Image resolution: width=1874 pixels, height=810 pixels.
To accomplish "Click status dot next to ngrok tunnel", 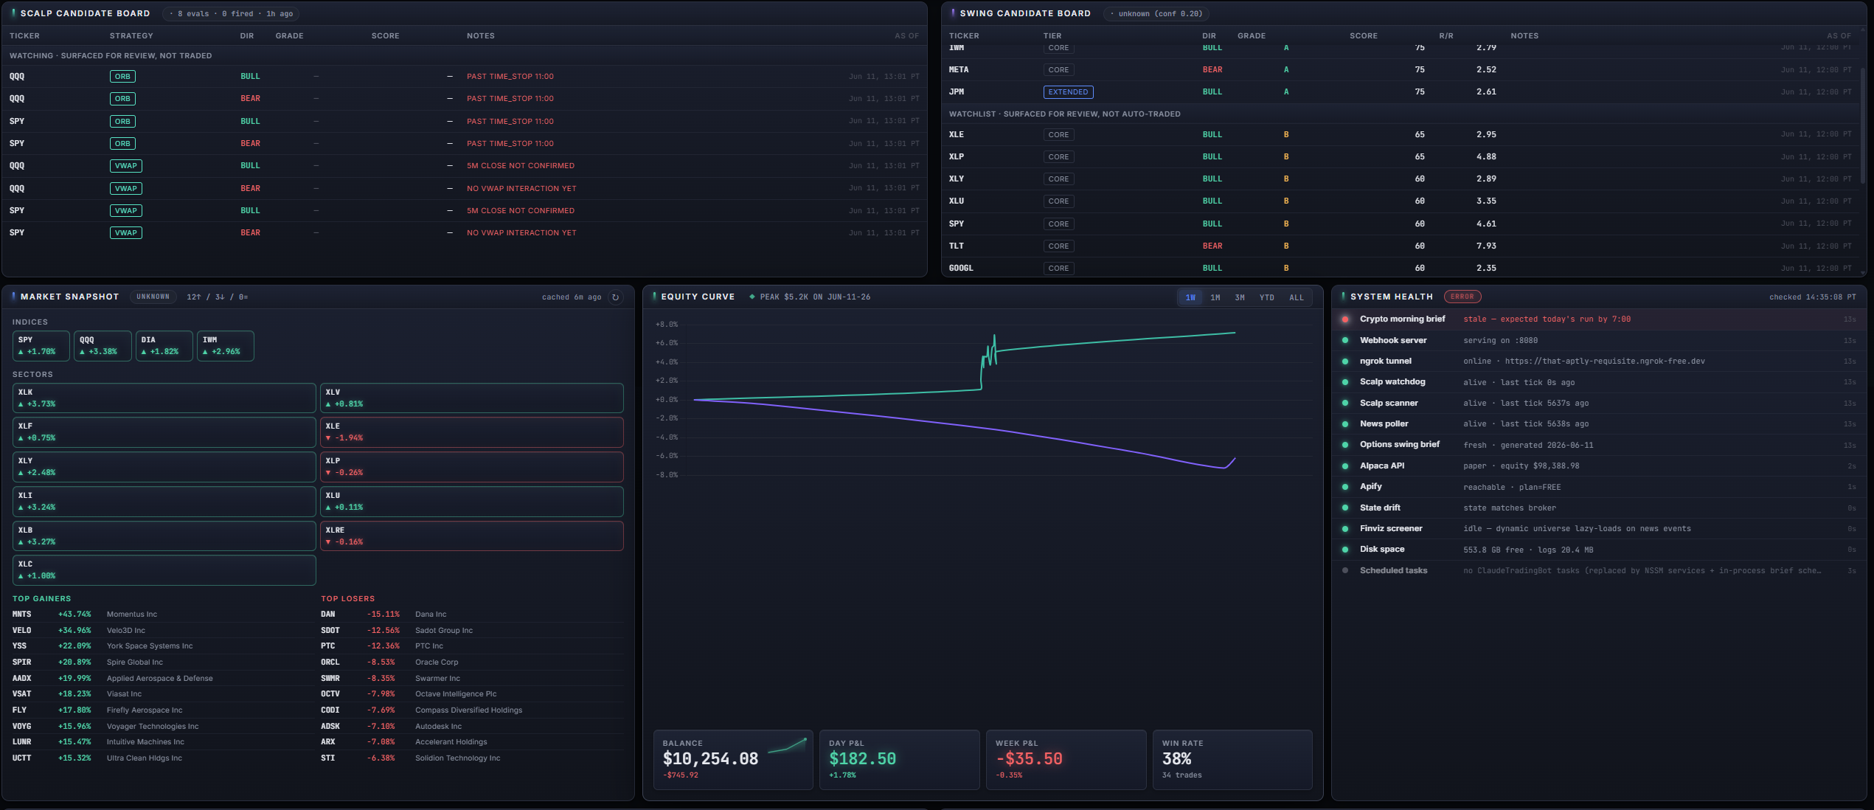I will 1345,361.
